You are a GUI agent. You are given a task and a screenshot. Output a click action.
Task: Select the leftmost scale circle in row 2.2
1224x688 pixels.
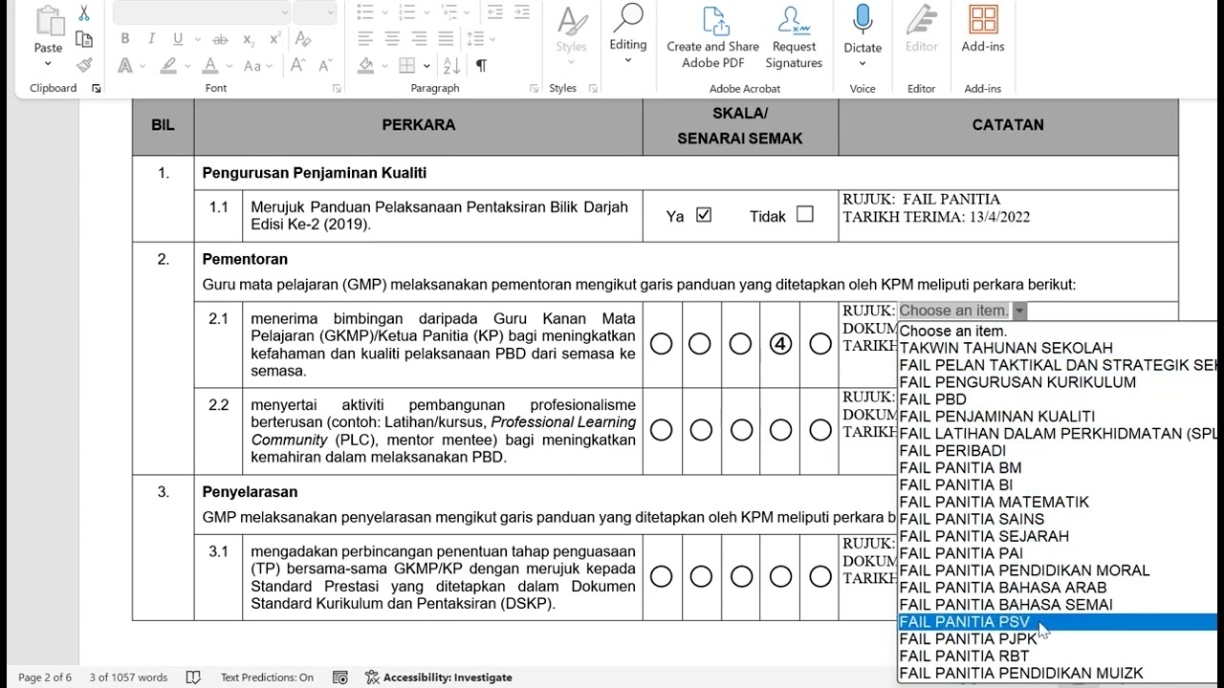click(x=661, y=430)
